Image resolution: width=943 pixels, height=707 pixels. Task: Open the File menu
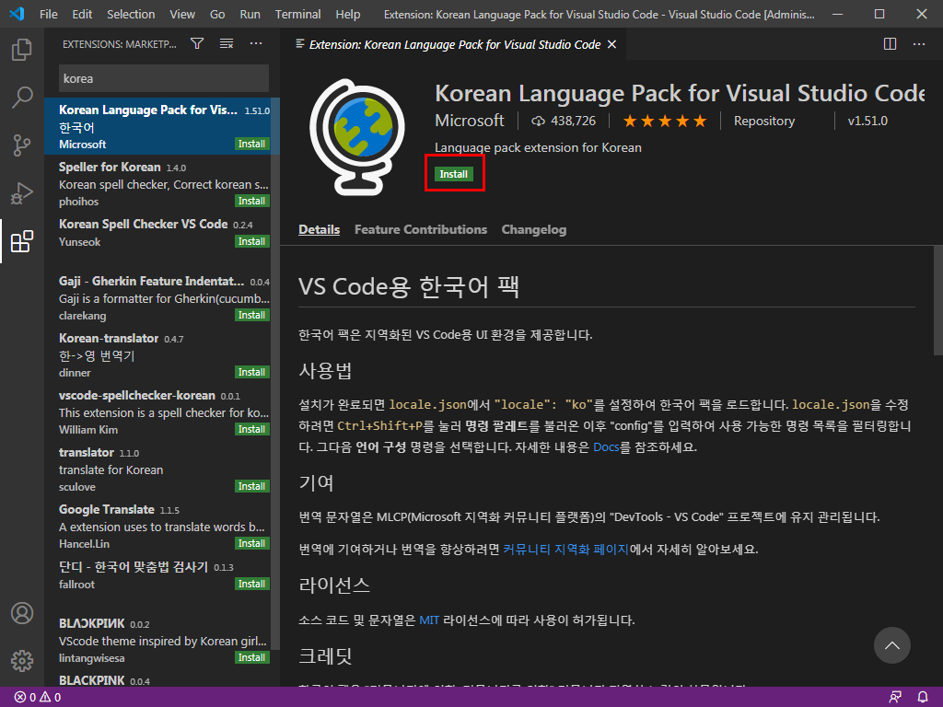tap(49, 14)
